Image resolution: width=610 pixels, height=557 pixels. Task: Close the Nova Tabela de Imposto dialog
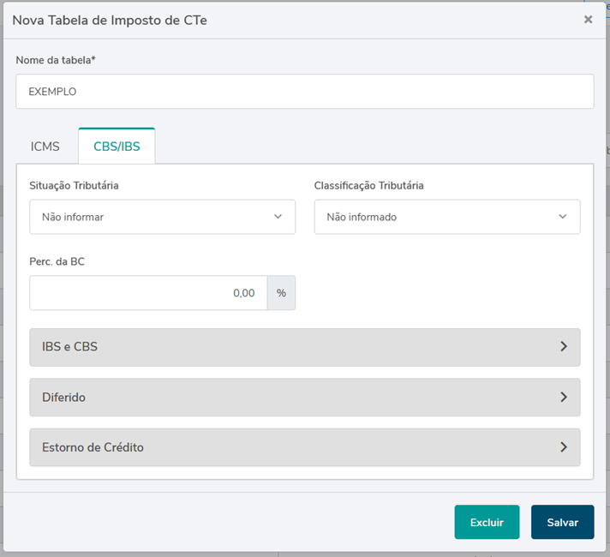tap(588, 20)
